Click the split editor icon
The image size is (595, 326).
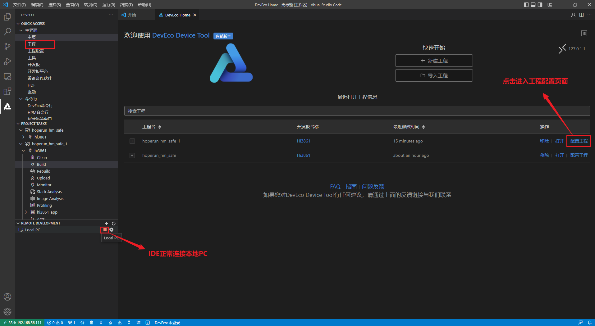pyautogui.click(x=581, y=15)
